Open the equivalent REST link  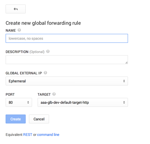(x=28, y=135)
